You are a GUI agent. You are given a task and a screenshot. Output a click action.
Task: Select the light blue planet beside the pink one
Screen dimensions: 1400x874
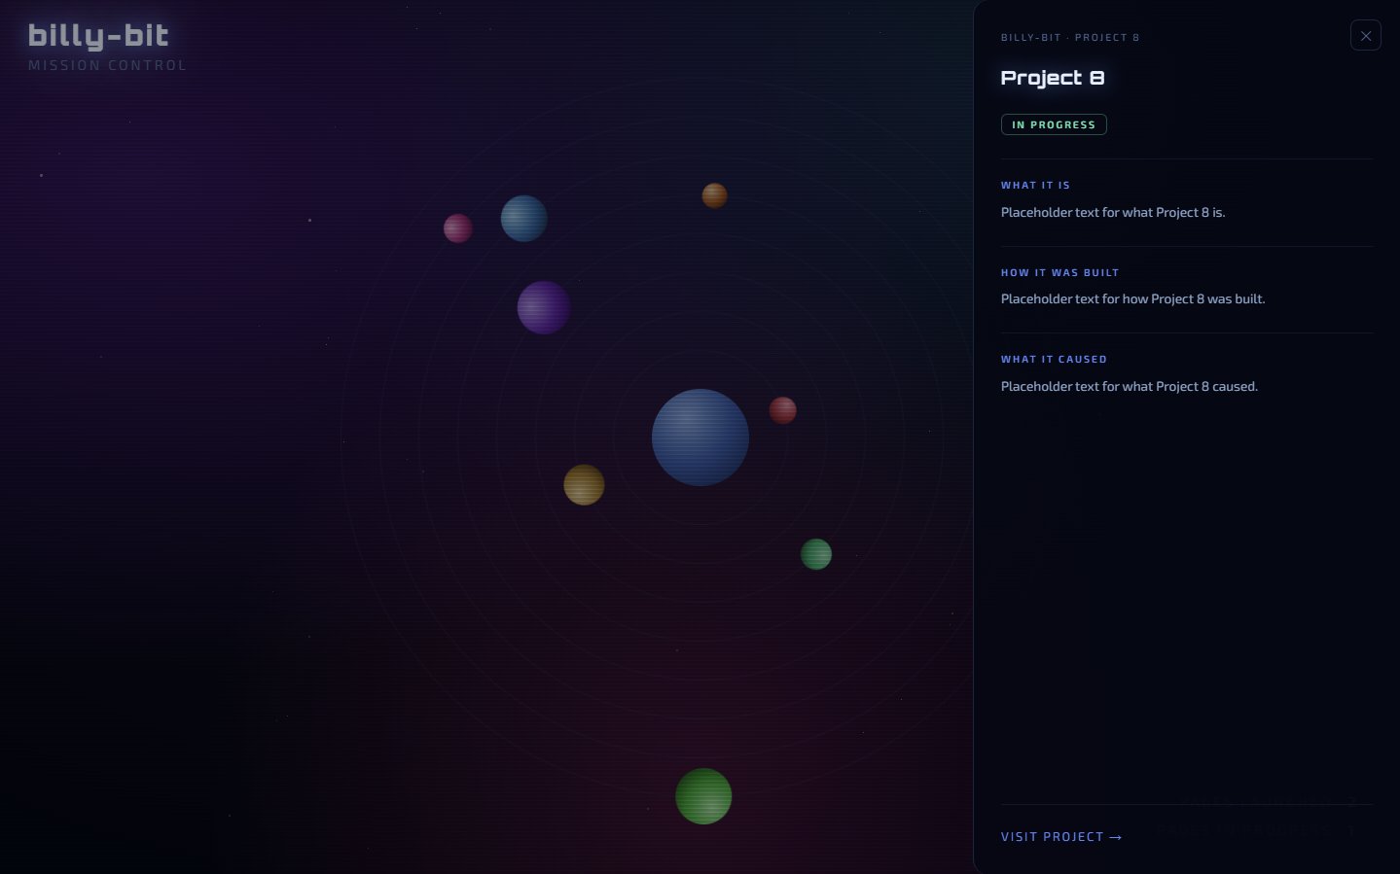click(524, 219)
